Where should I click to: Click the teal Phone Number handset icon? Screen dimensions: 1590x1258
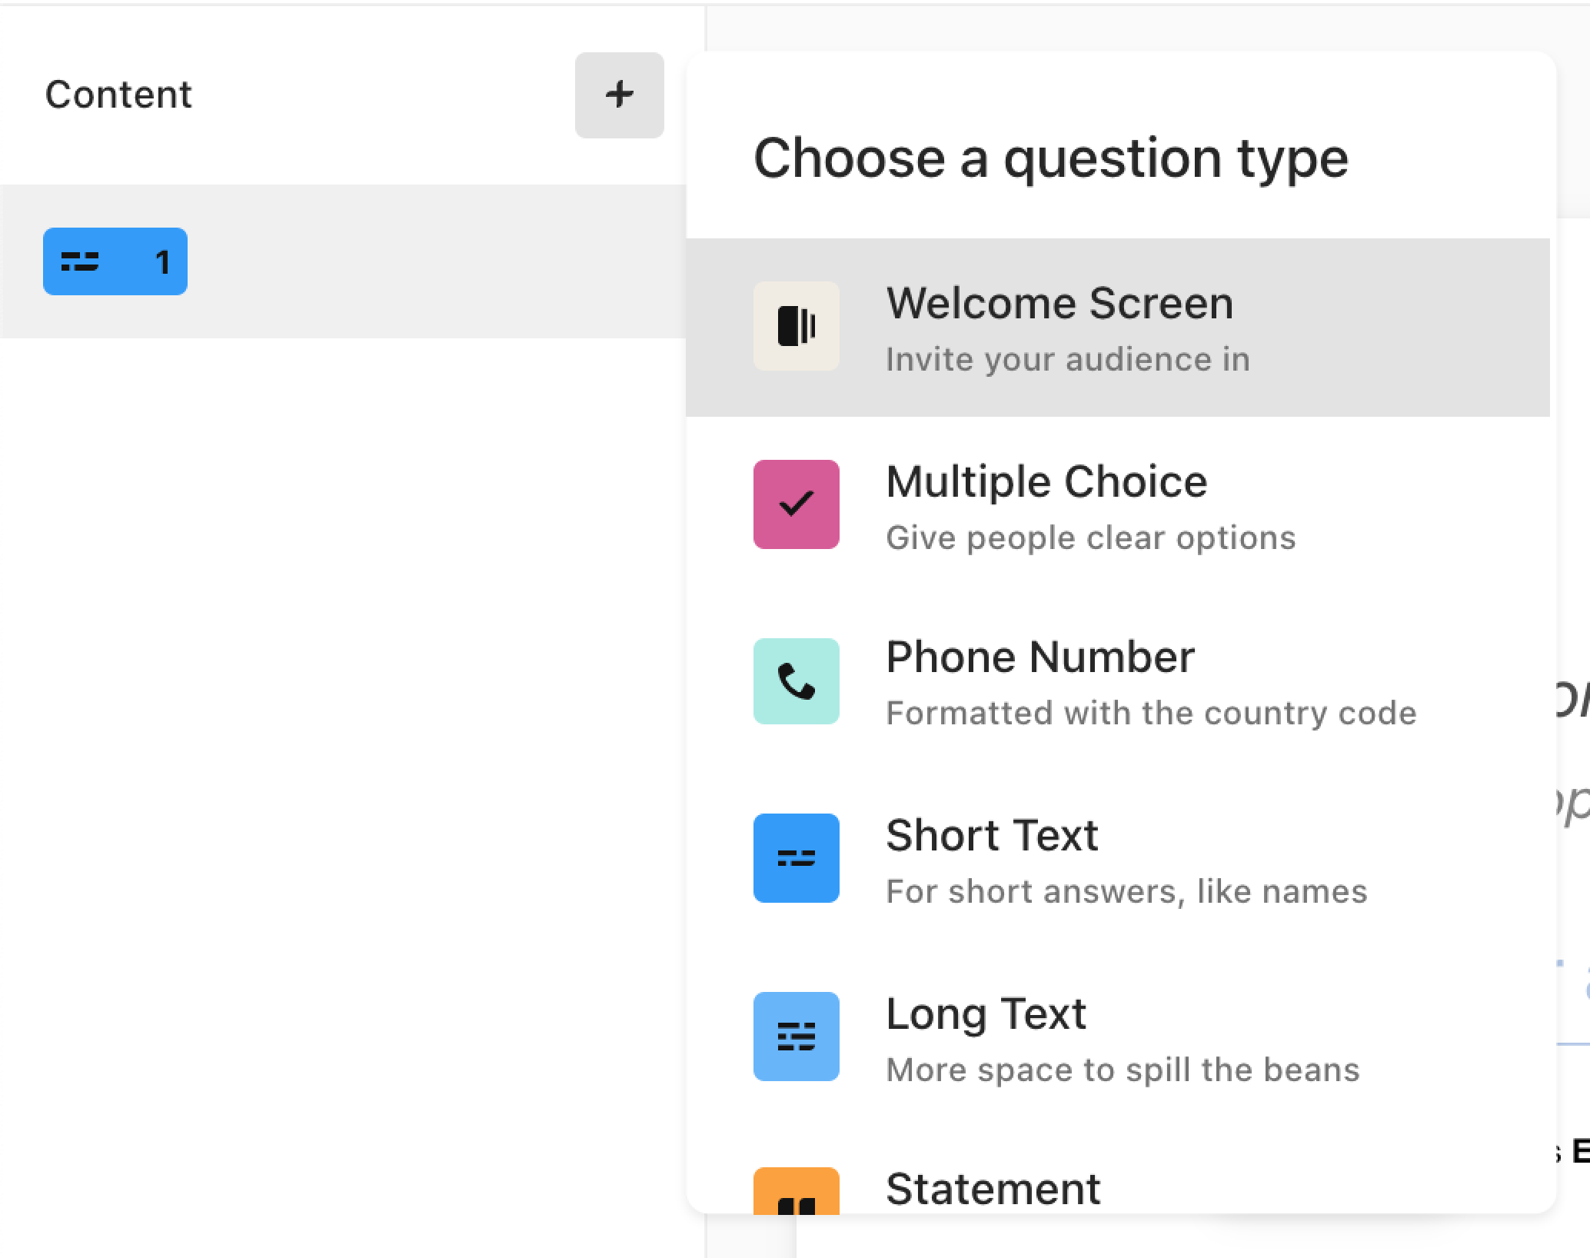[796, 681]
